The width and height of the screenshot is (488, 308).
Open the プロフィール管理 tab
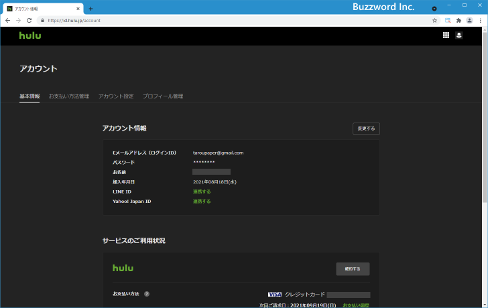point(163,96)
